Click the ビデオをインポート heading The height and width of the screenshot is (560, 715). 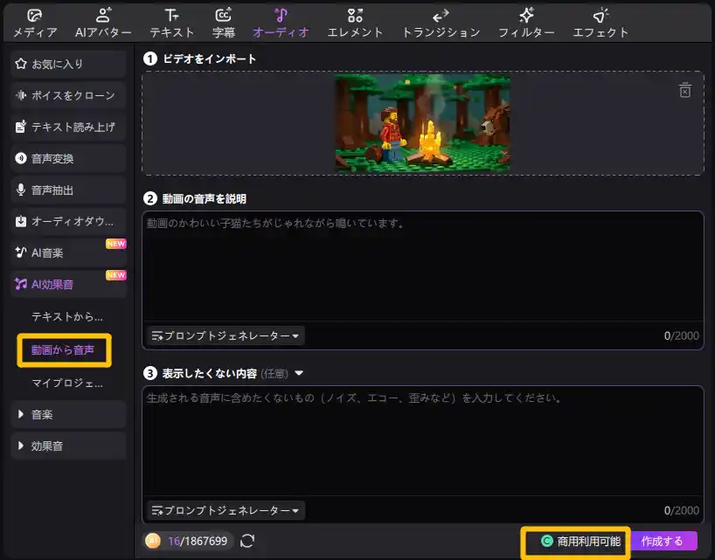(x=209, y=59)
